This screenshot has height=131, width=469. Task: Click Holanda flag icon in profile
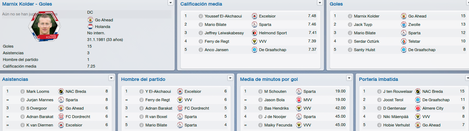coord(90,26)
